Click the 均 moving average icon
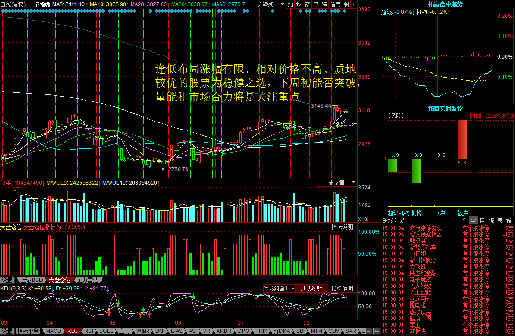This screenshot has height=336, width=515. (x=298, y=4)
